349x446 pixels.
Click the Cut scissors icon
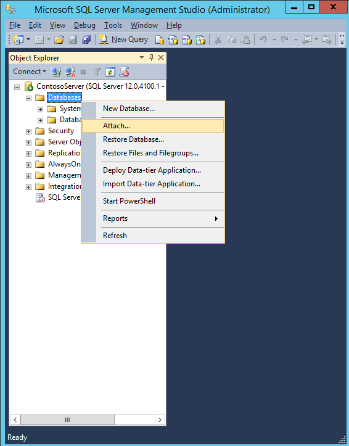(218, 39)
